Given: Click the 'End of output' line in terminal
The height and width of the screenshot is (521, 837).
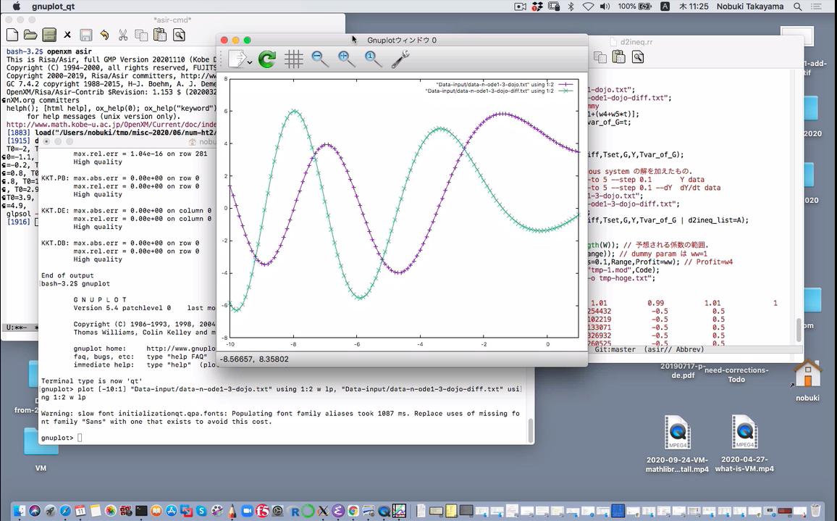Looking at the screenshot, I should pyautogui.click(x=67, y=276).
